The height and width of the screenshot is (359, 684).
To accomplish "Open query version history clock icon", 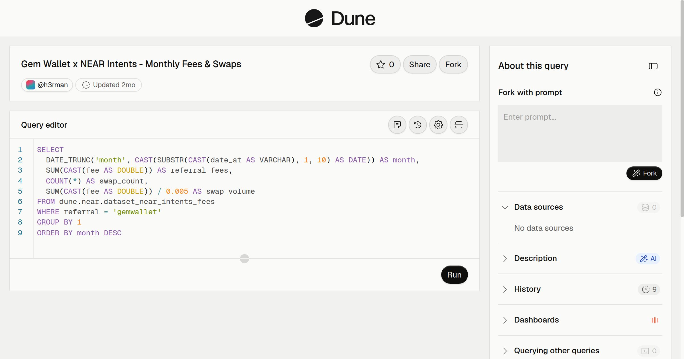I will 418,125.
